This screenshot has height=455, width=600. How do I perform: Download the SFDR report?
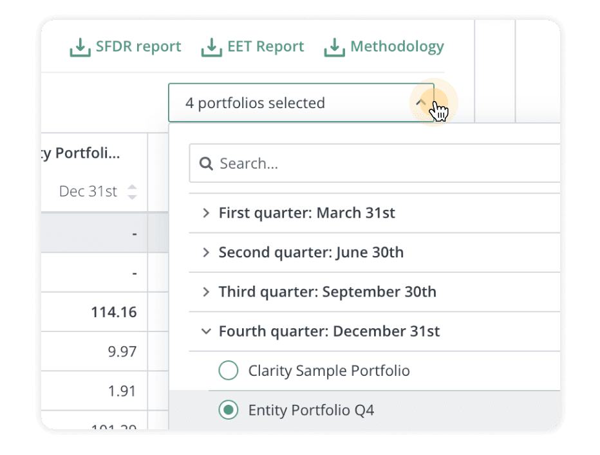point(138,47)
